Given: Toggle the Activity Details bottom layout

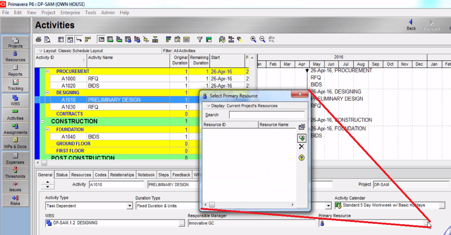Looking at the screenshot, I should [101, 39].
